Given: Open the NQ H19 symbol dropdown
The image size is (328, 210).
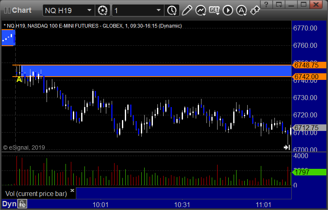Looking at the screenshot, I should (x=89, y=10).
